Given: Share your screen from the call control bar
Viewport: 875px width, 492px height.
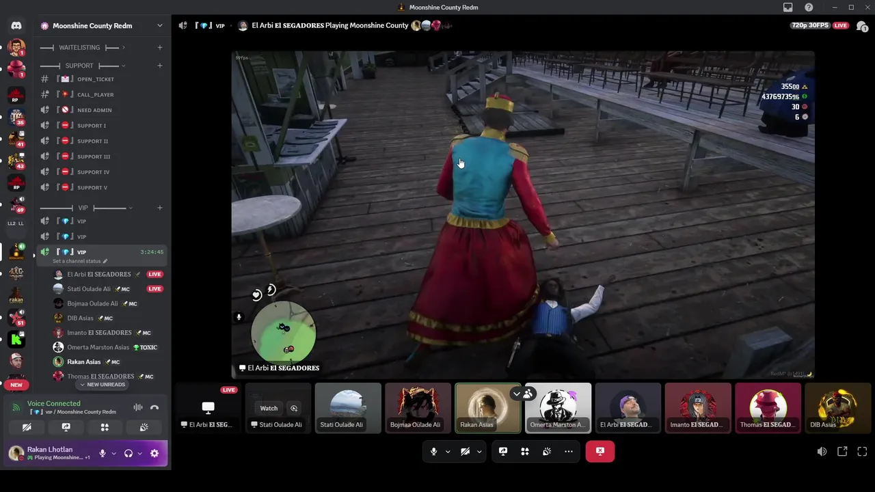Looking at the screenshot, I should click(503, 452).
